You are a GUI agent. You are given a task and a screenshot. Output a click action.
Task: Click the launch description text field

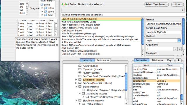[x=164, y=24]
